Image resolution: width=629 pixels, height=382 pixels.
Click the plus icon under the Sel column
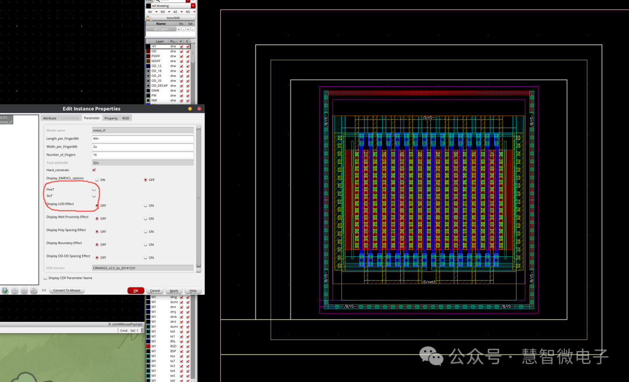(187, 29)
